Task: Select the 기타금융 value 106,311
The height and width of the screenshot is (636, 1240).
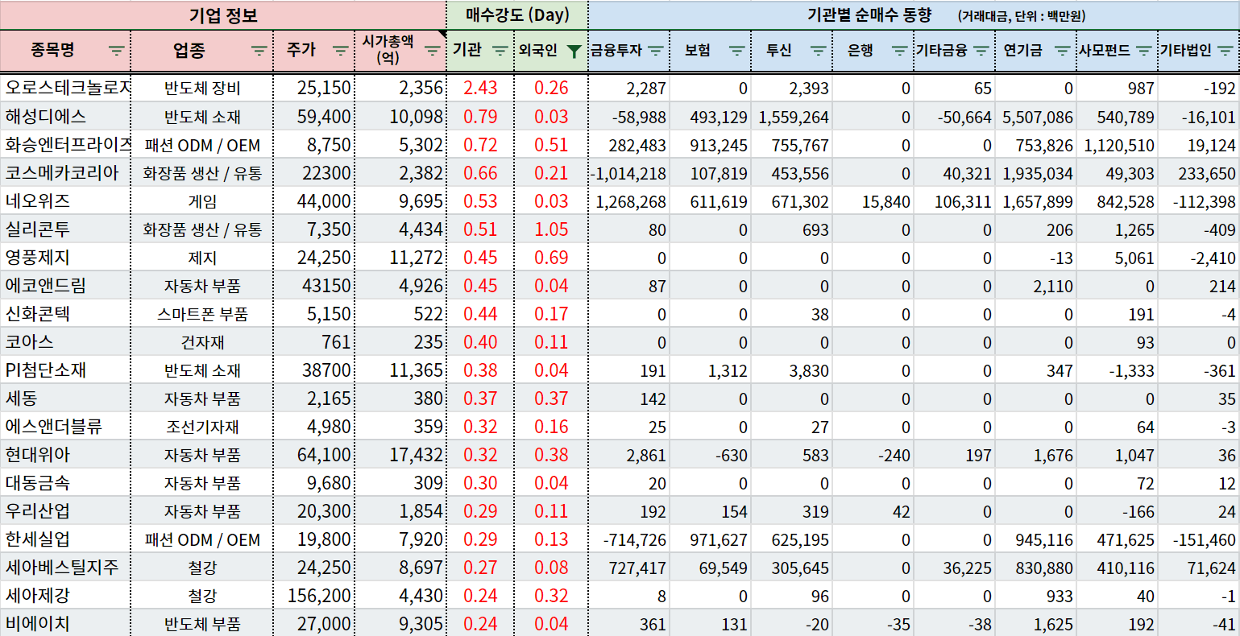Action: coord(955,200)
